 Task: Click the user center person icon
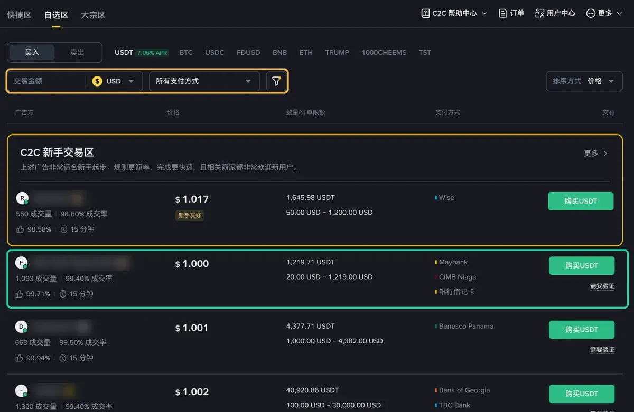539,13
